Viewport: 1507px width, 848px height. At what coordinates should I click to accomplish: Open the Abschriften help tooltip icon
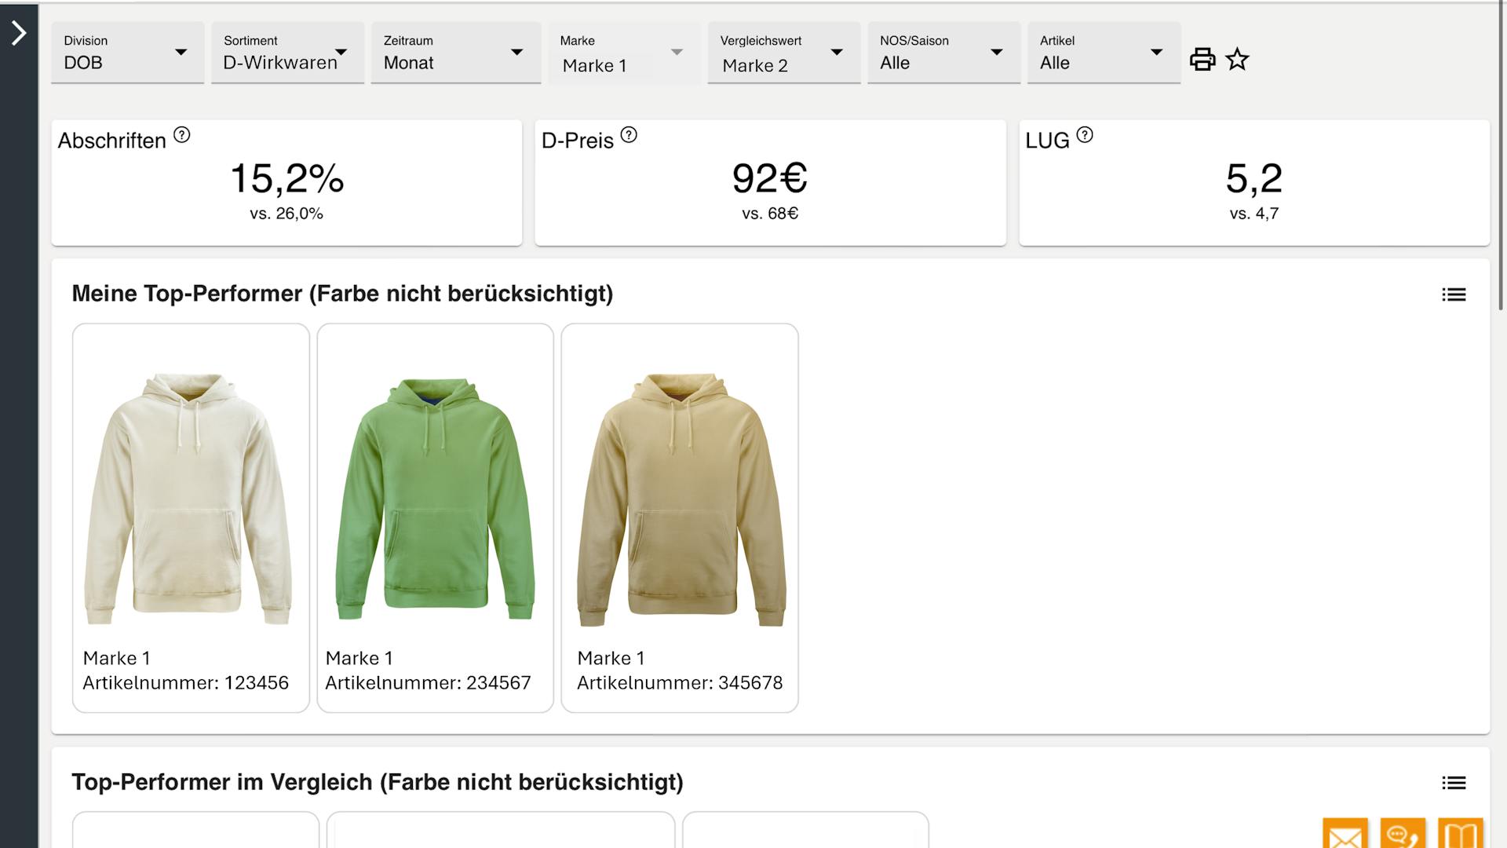[181, 135]
